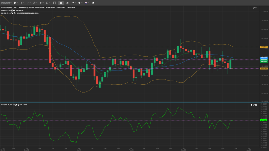The image size is (269, 151).
Task: Click the chart layout panel icon
Action: (54, 3)
